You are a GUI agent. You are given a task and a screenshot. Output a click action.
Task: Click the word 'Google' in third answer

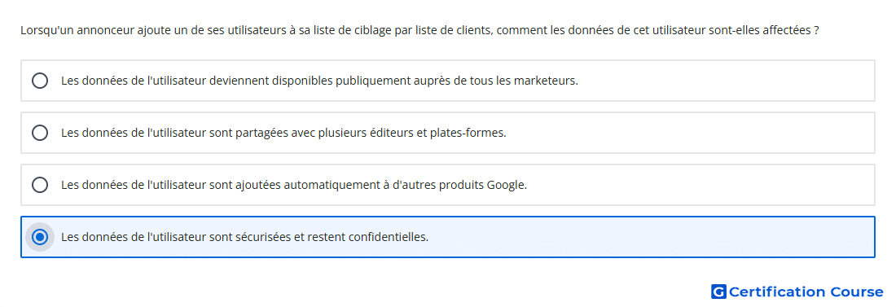pyautogui.click(x=505, y=185)
